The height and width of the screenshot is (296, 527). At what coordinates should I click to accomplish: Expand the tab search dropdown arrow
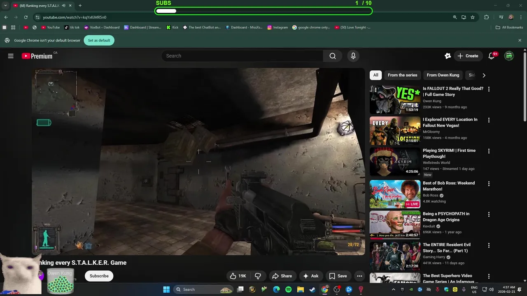pos(5,6)
